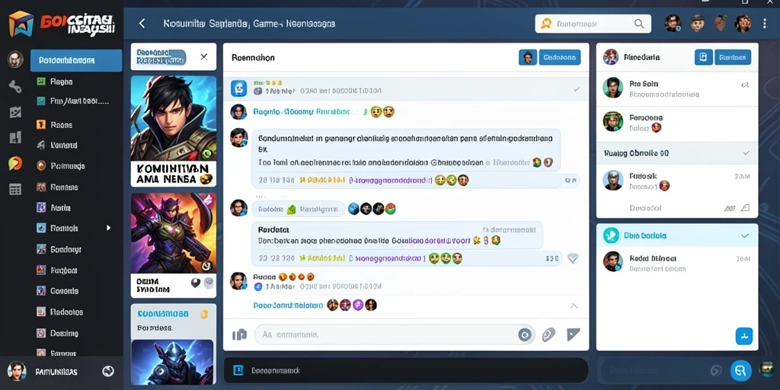Close the tag card with its X button
The image size is (780, 390).
pyautogui.click(x=204, y=56)
